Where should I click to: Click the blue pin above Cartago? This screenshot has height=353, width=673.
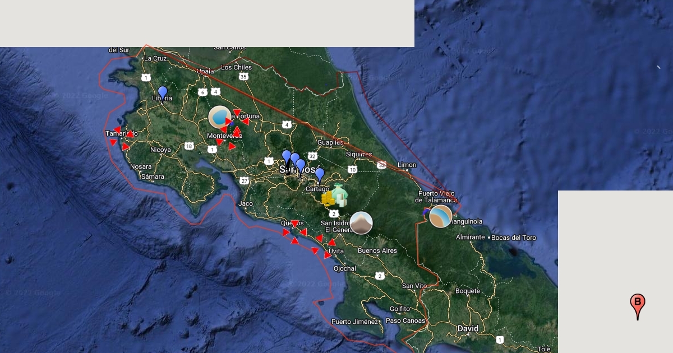click(320, 175)
